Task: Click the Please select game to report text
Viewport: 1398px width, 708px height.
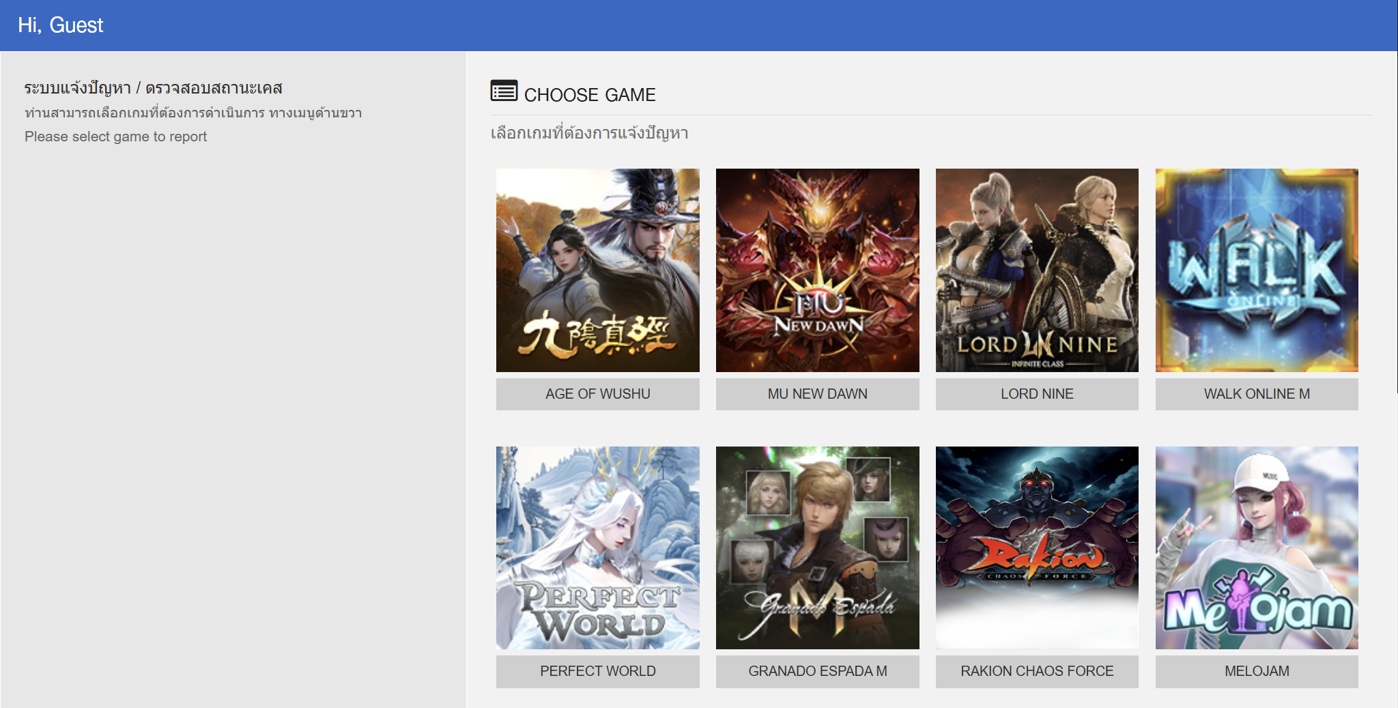Action: coord(115,137)
